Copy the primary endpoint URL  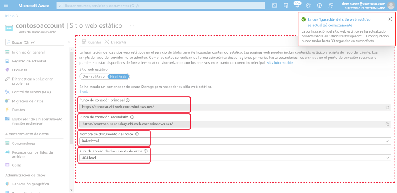click(387, 107)
